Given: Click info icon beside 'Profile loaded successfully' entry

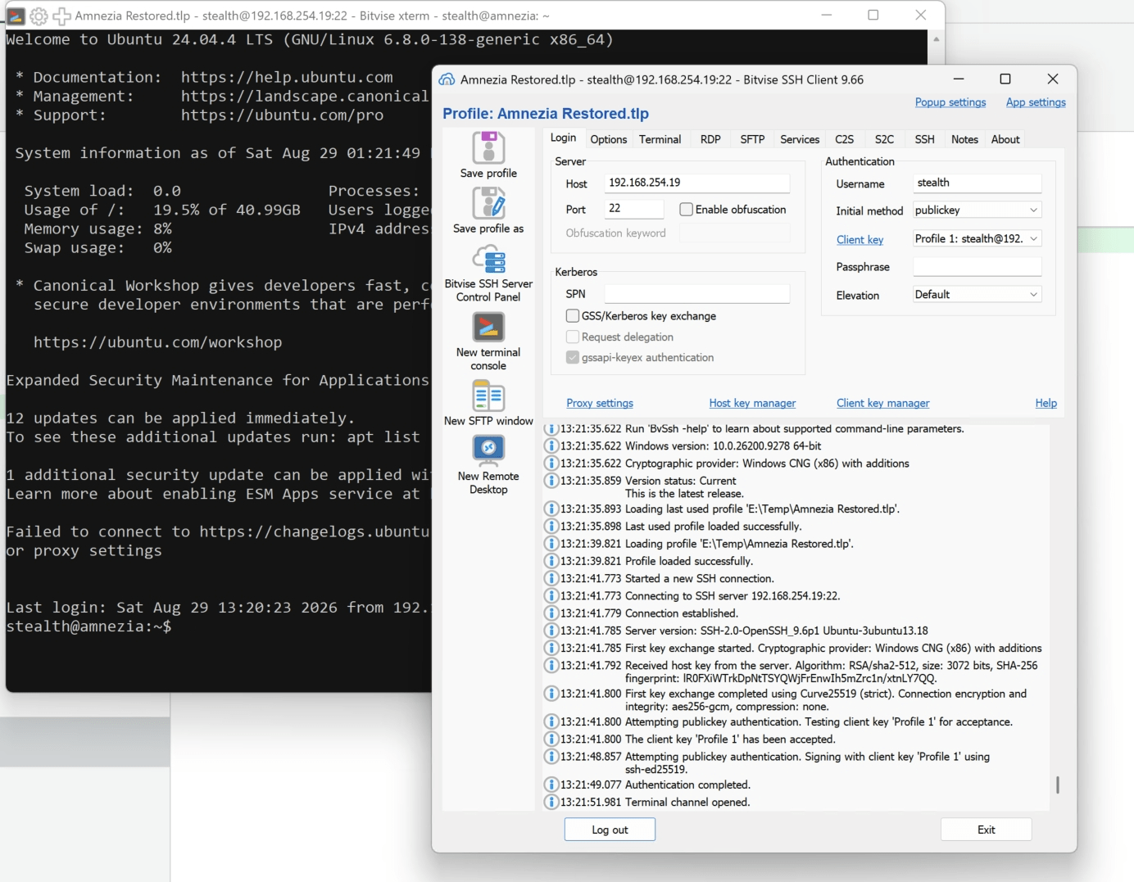Looking at the screenshot, I should pos(551,561).
